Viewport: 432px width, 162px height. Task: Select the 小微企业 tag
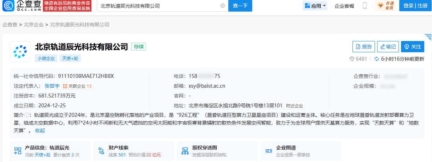[46, 58]
